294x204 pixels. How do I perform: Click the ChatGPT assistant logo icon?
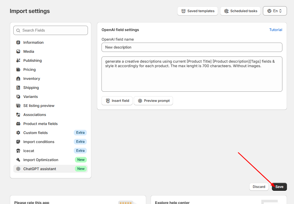click(18, 169)
